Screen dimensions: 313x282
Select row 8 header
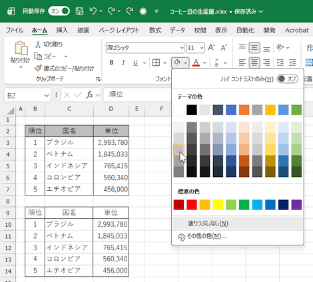[x=8, y=201]
